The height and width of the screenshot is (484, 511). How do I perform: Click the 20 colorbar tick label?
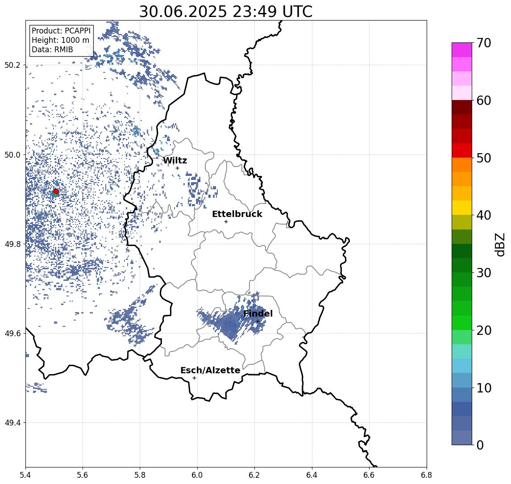(484, 330)
